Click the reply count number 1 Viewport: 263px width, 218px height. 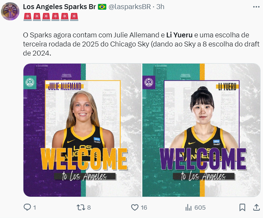35,208
